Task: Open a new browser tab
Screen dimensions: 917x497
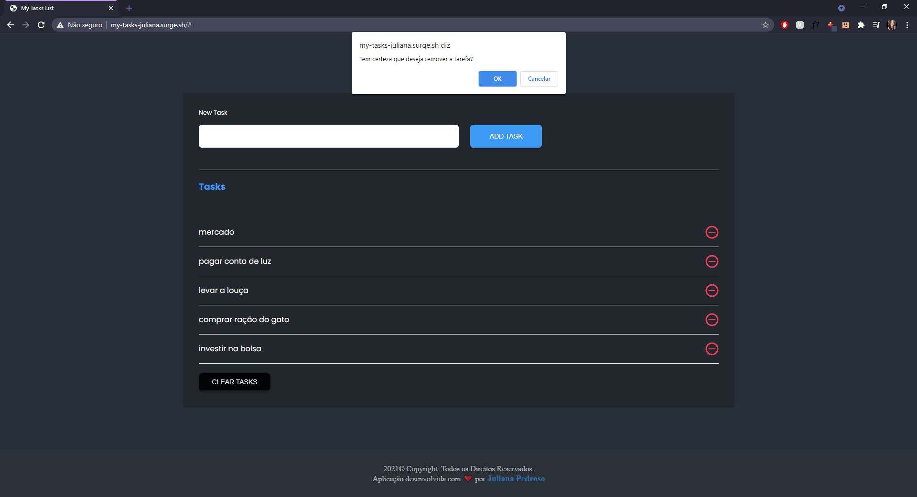Action: pyautogui.click(x=129, y=8)
